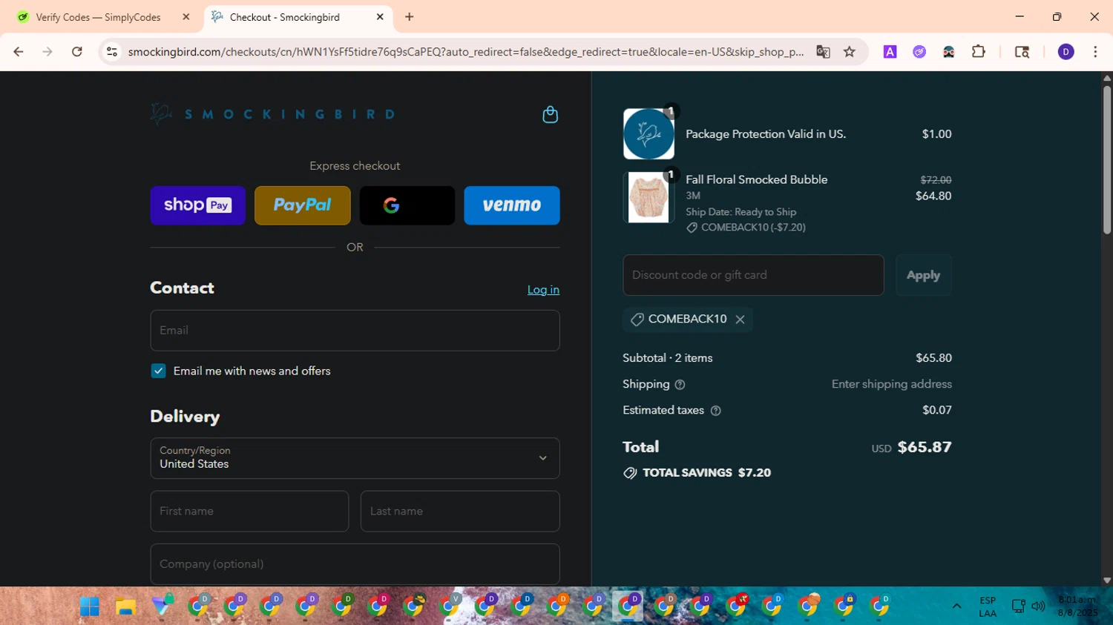Open the tab search side panel icon
1113x625 pixels.
pos(1022,52)
